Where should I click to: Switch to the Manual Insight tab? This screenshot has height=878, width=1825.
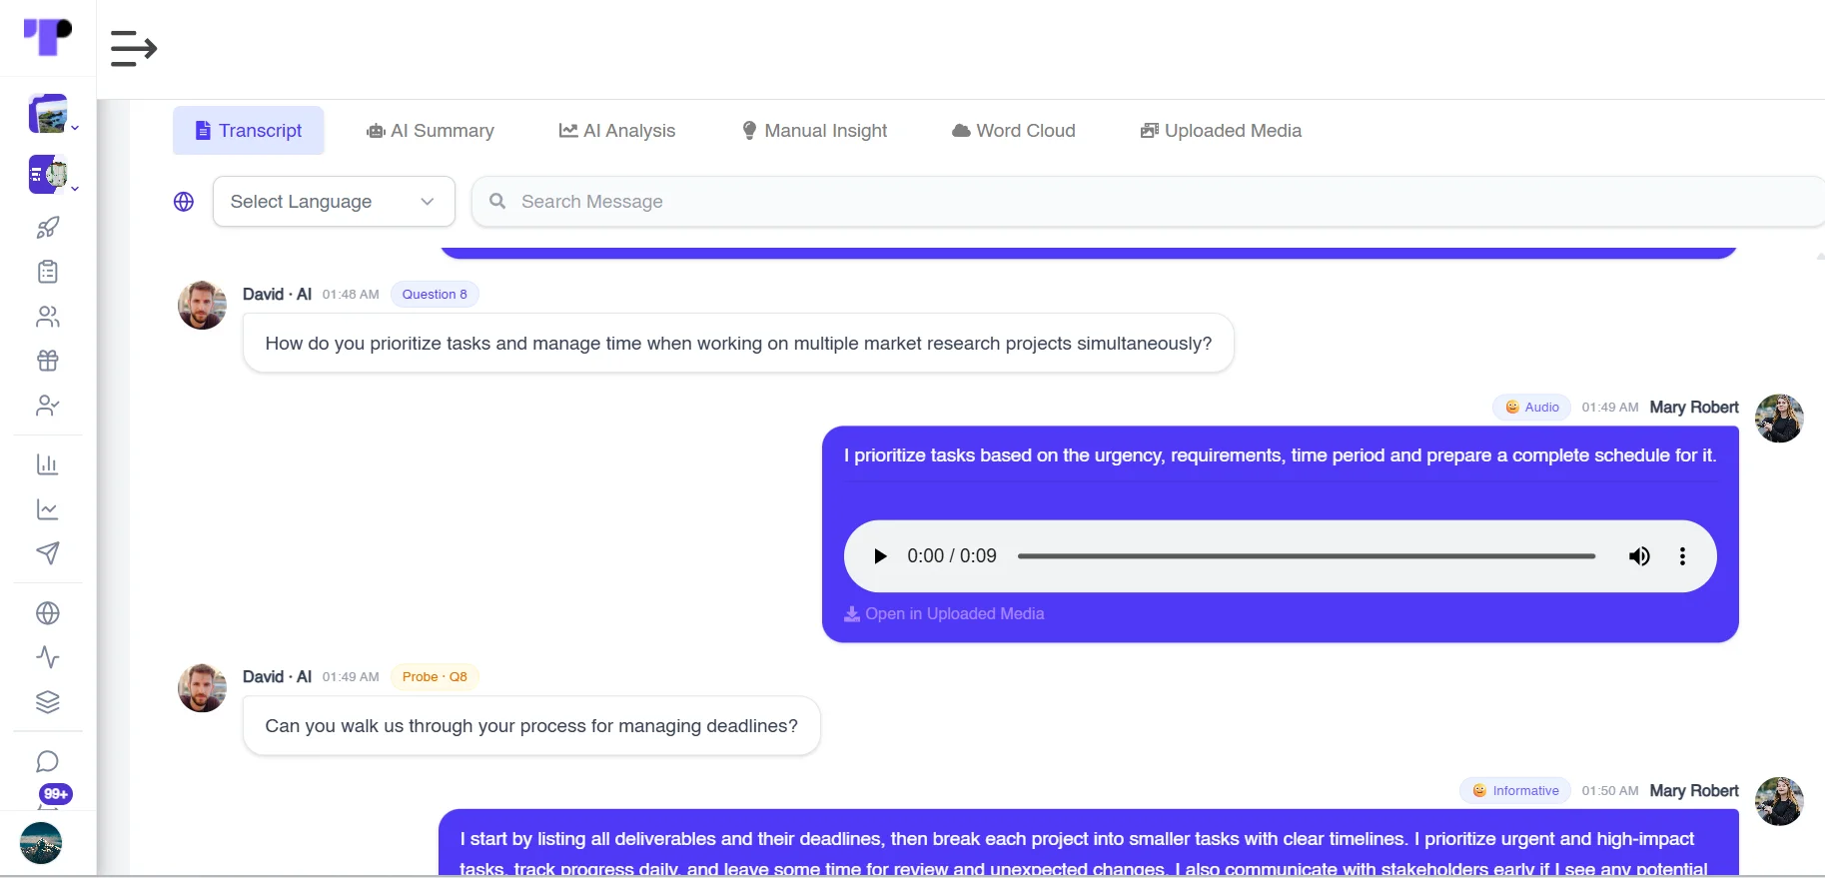pos(814,131)
